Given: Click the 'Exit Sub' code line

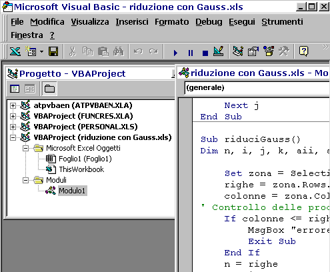Looking at the screenshot, I should 272,241.
